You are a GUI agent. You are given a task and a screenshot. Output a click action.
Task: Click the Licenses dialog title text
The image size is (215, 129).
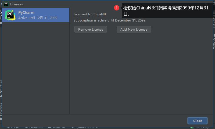tap(17, 4)
